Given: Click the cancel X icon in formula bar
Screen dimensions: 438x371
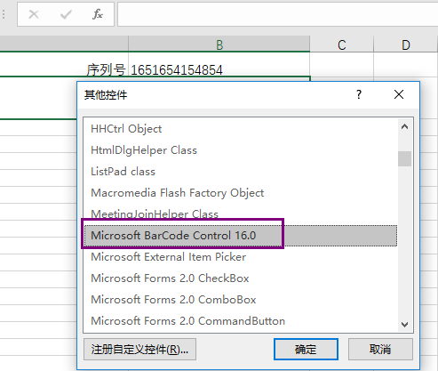Looking at the screenshot, I should click(x=34, y=14).
